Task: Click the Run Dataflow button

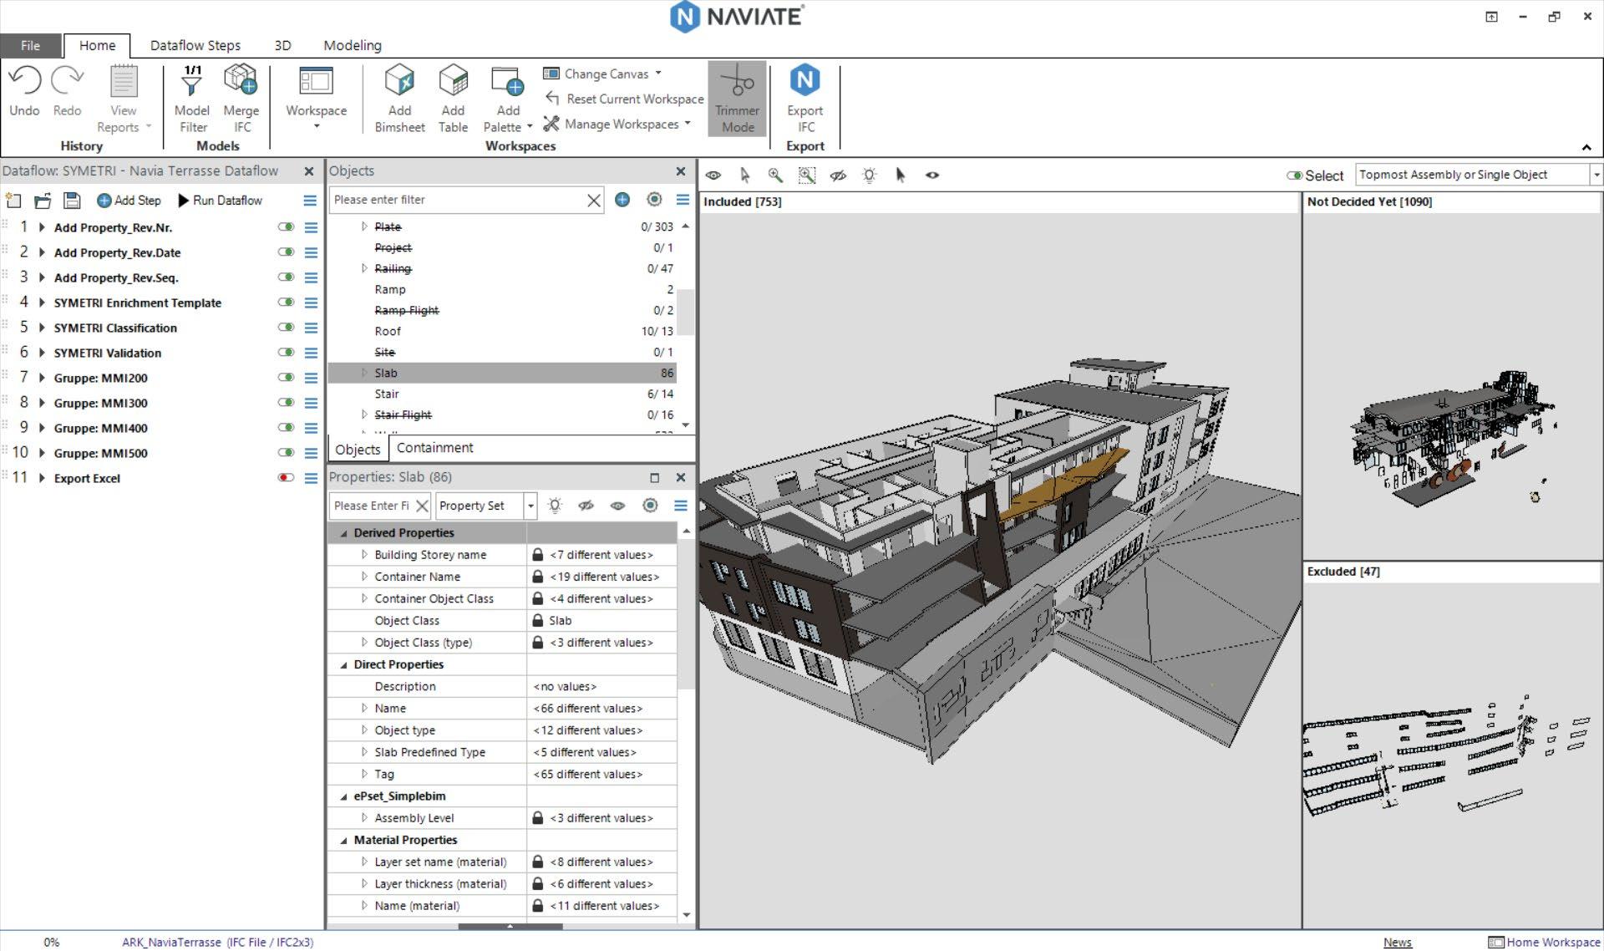Action: (x=221, y=201)
